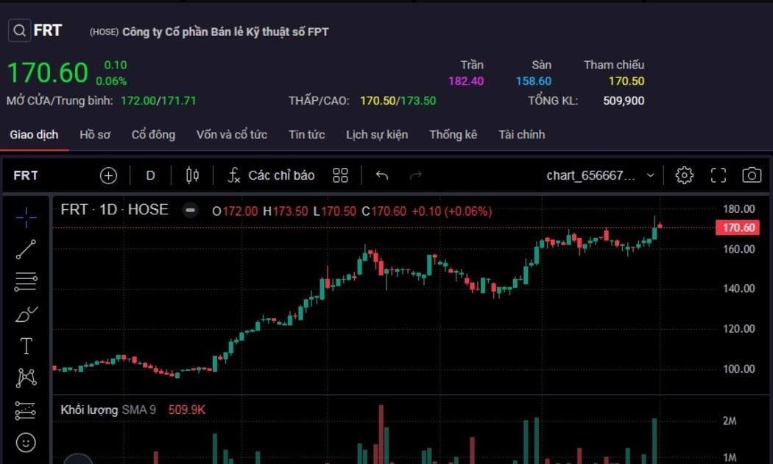
Task: Open Các chỉ báo indicators button
Action: (271, 175)
